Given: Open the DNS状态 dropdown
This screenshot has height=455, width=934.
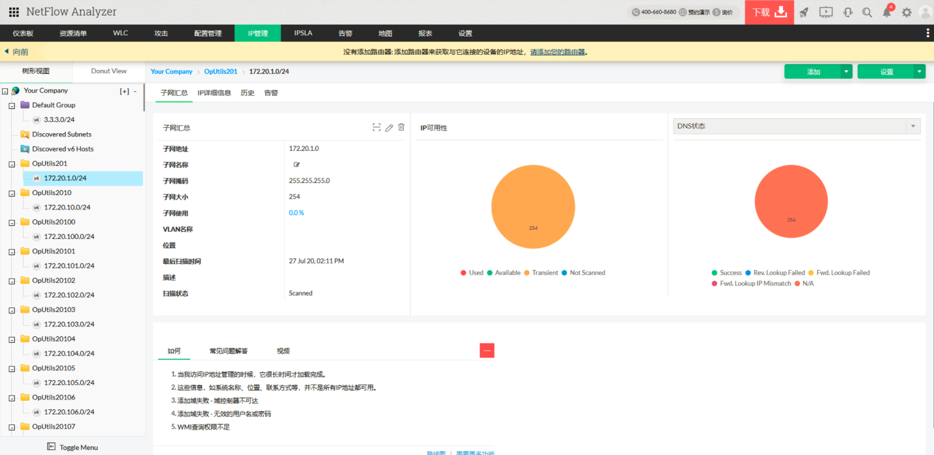Looking at the screenshot, I should pos(797,126).
